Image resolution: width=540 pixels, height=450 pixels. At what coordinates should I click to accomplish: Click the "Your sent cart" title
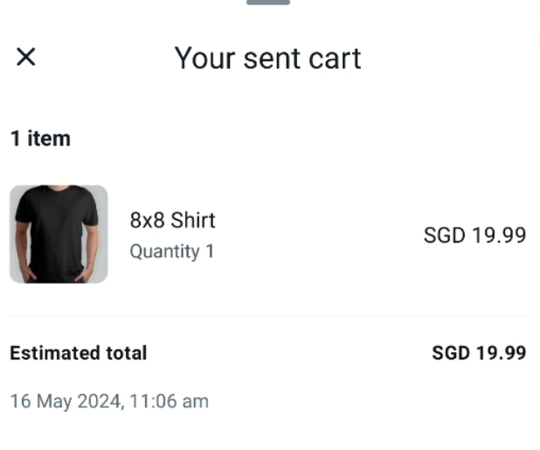pos(267,58)
